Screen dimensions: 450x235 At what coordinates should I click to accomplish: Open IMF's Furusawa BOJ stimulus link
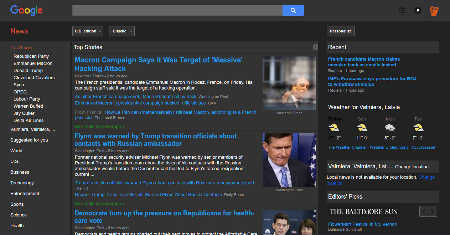(x=372, y=81)
